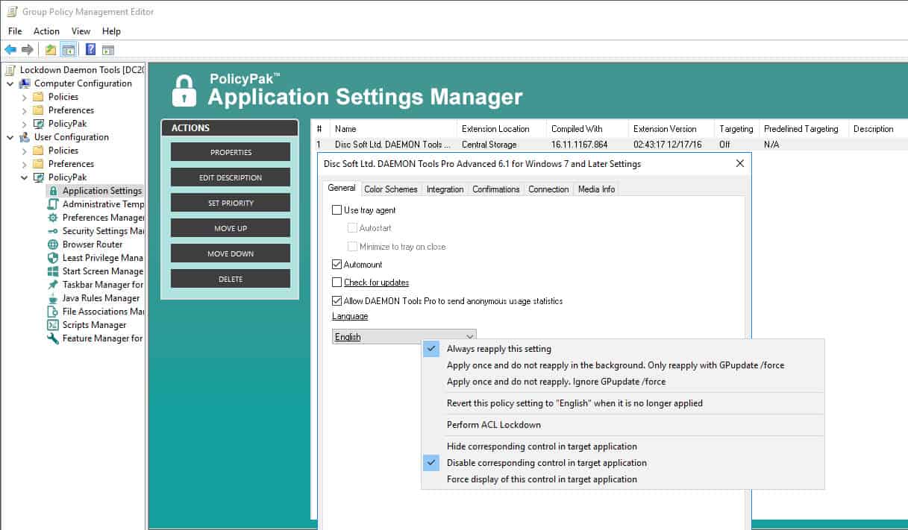Click the MOVE DOWN button
Screen dimensions: 908x530
(231, 253)
